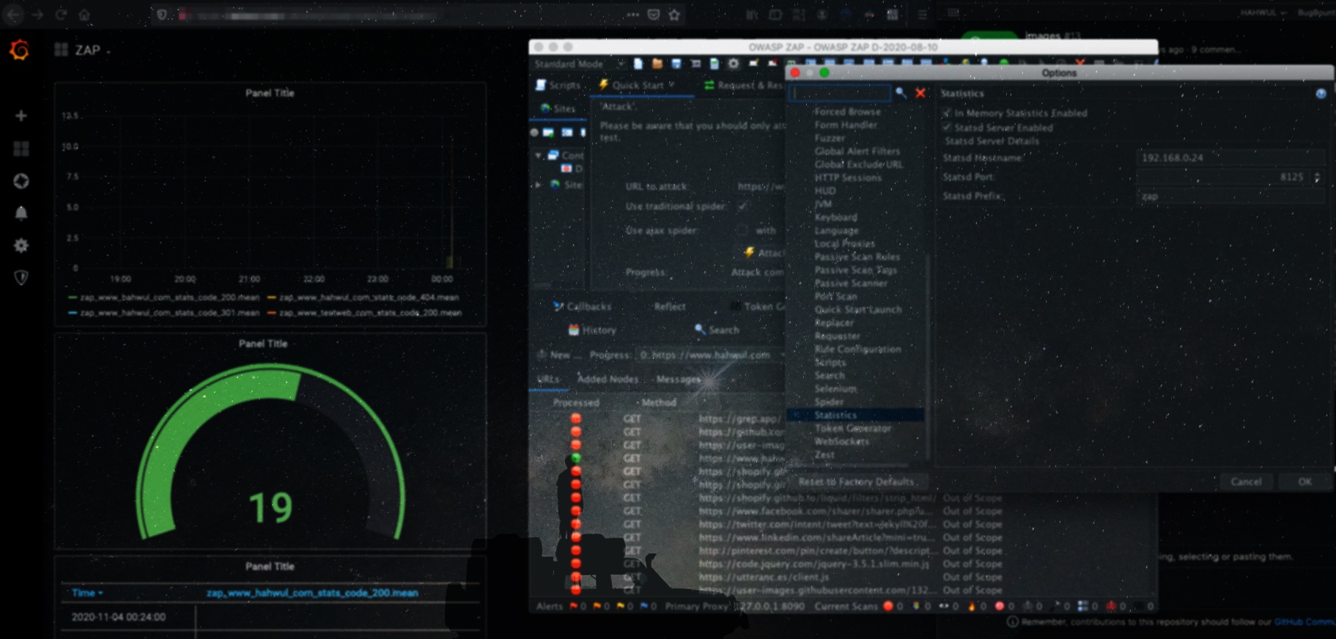Click the orange flag alerts icon in status bar
This screenshot has width=1336, height=639.
tap(597, 606)
